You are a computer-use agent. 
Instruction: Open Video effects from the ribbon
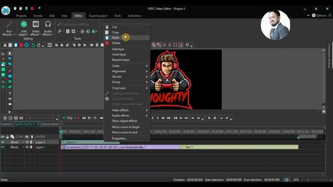pyautogui.click(x=36, y=28)
